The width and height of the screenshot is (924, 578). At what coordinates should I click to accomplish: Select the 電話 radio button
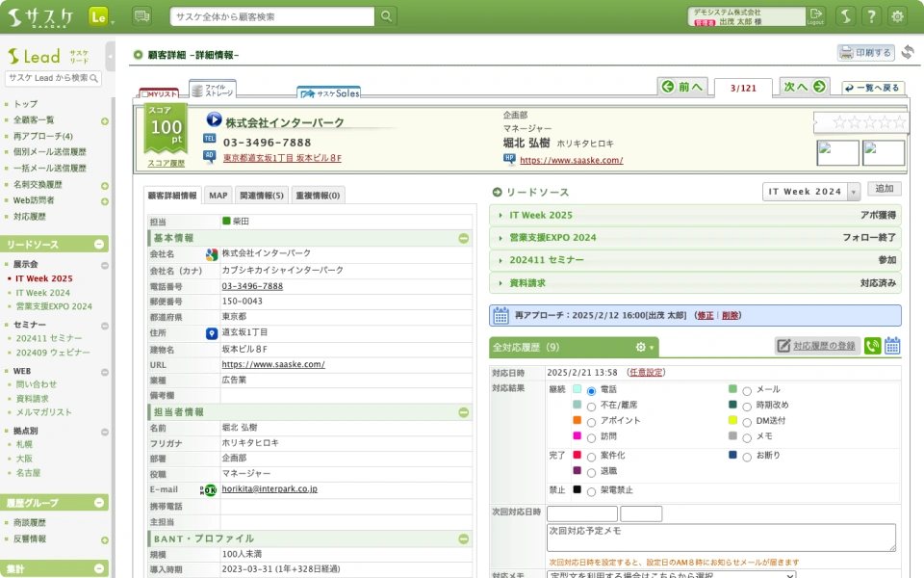coord(591,390)
